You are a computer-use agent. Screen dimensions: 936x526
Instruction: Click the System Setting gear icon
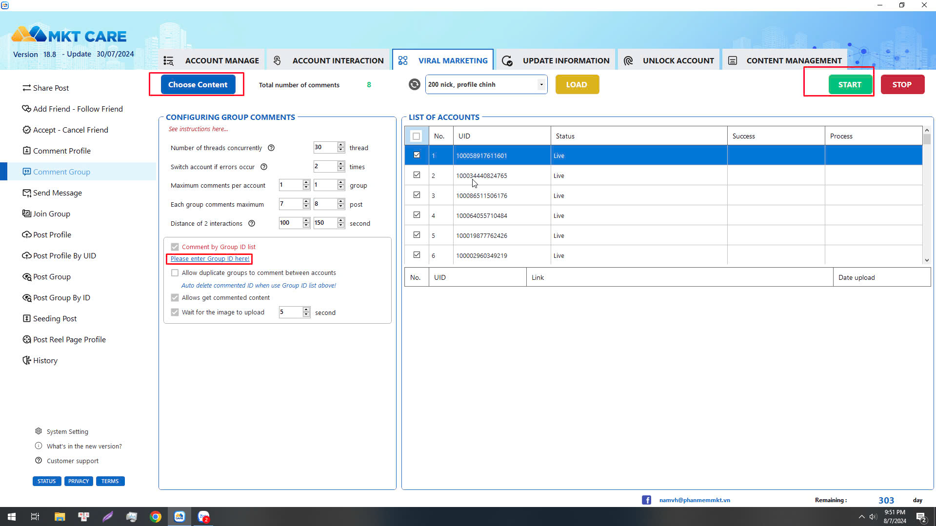tap(39, 431)
